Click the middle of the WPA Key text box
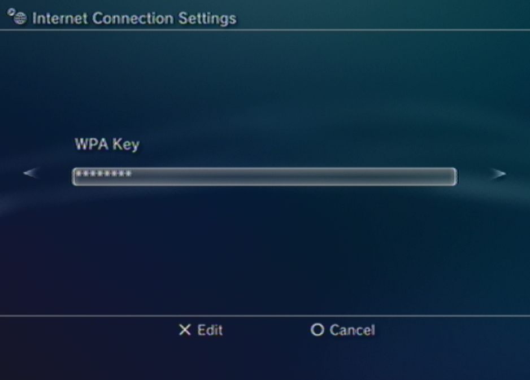Viewport: 530px width, 380px height. click(x=264, y=176)
